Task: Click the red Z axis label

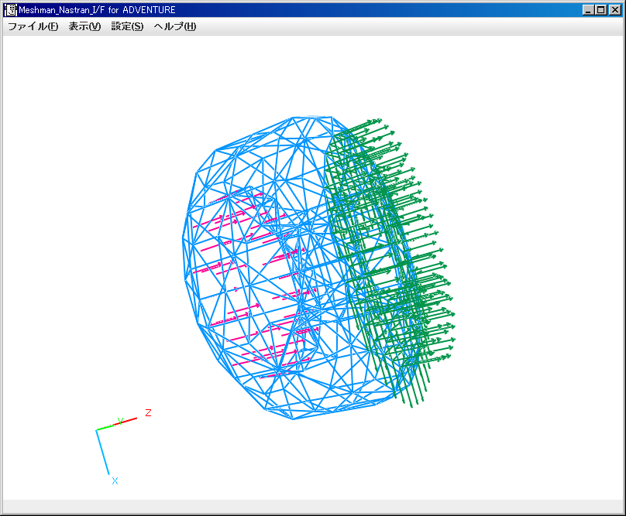Action: tap(148, 412)
